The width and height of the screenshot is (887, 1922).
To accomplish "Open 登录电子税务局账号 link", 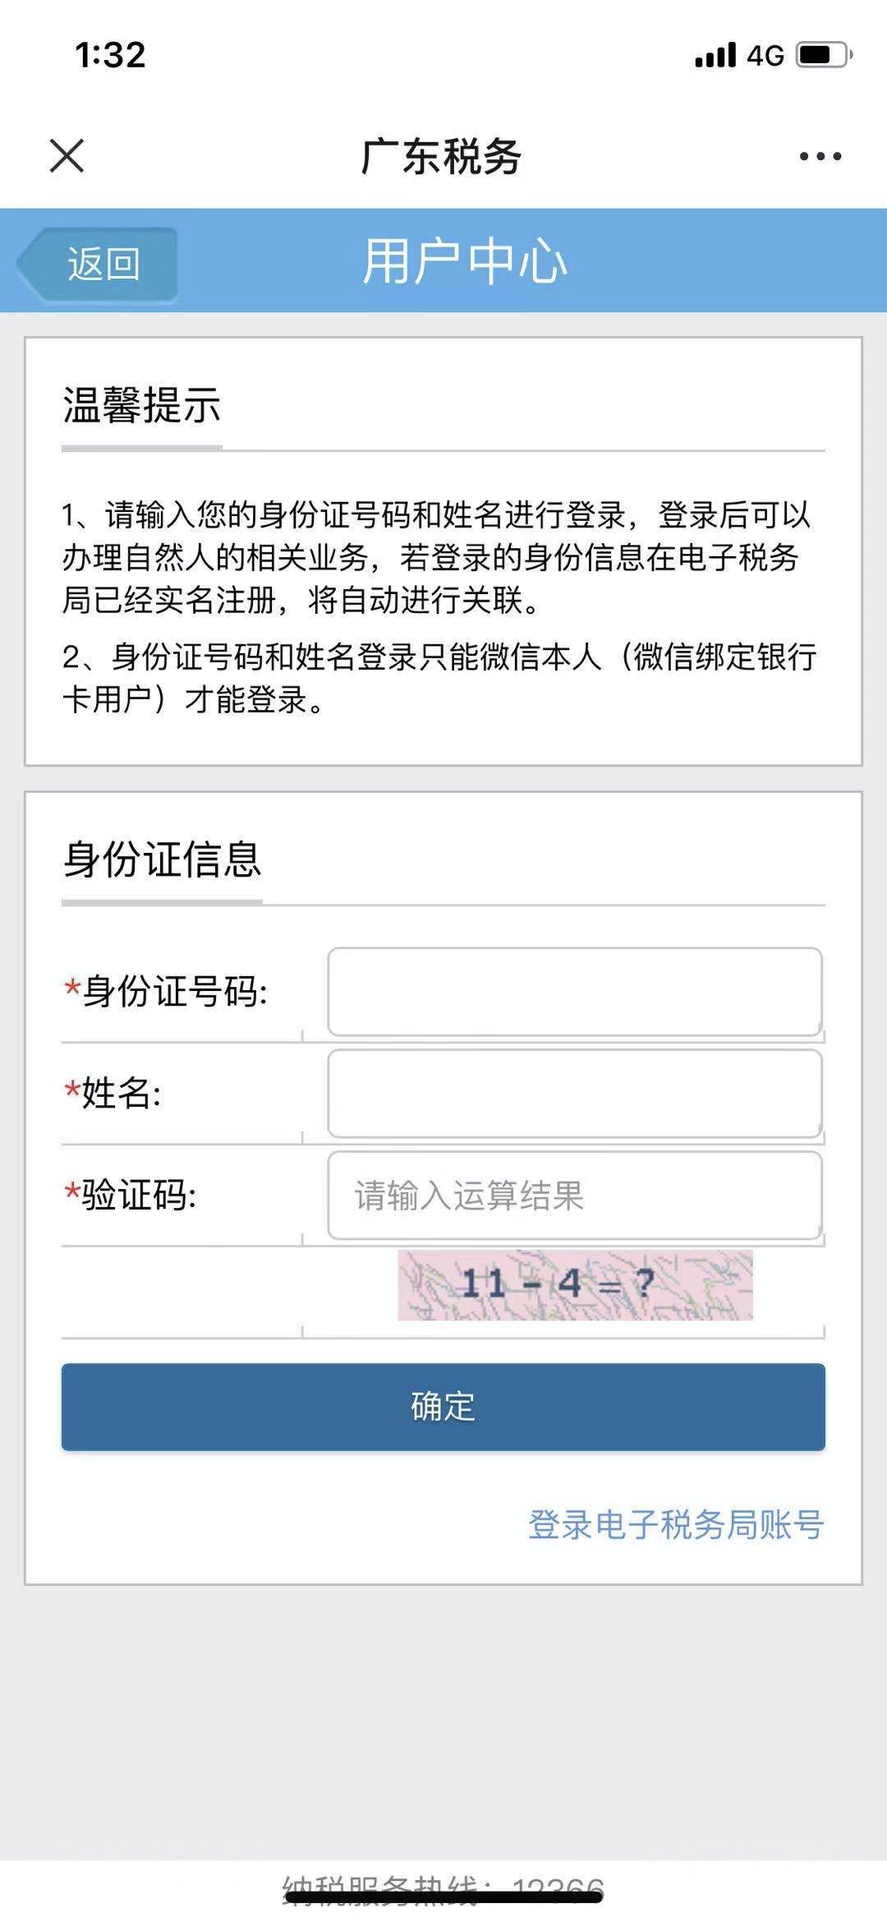I will [x=675, y=1524].
